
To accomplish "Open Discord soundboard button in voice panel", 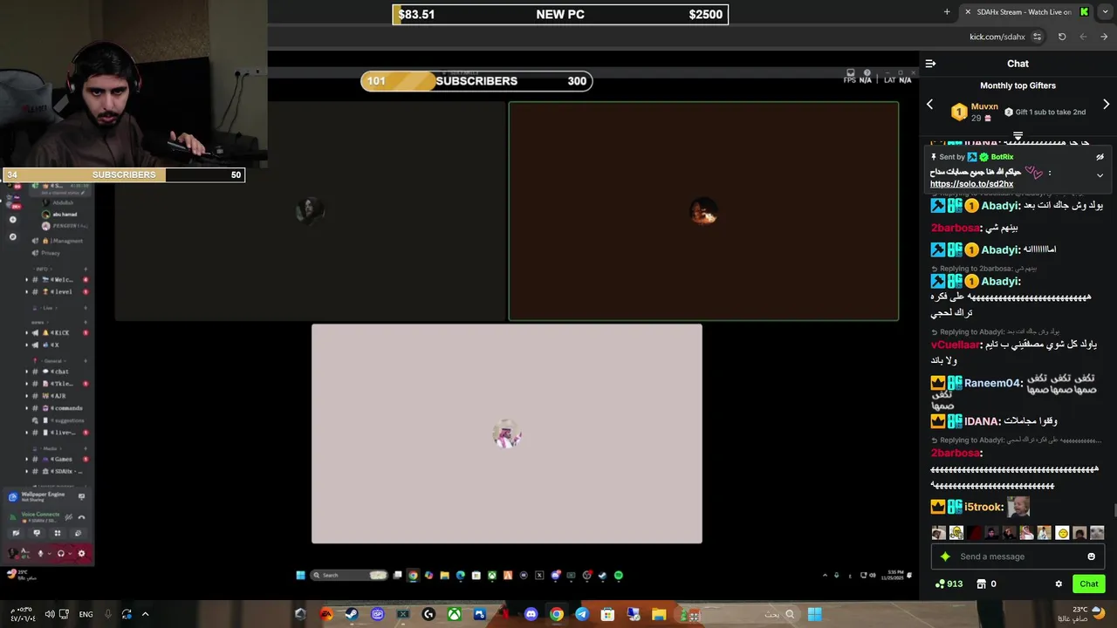I will point(78,533).
